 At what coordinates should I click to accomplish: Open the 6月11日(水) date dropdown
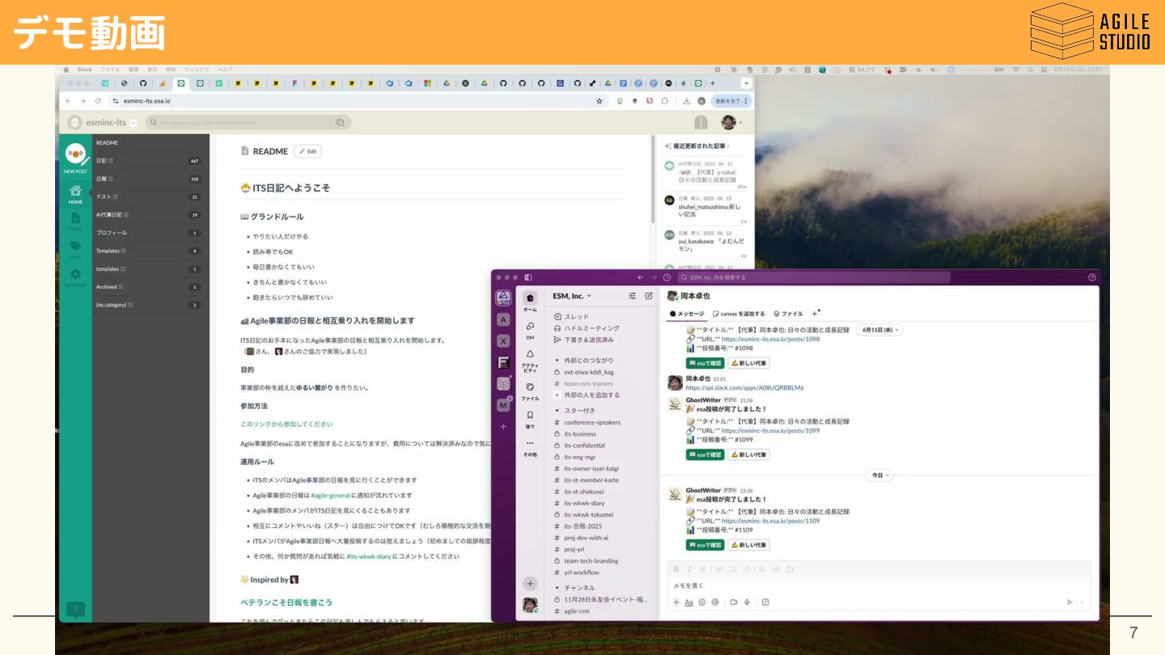tap(879, 330)
